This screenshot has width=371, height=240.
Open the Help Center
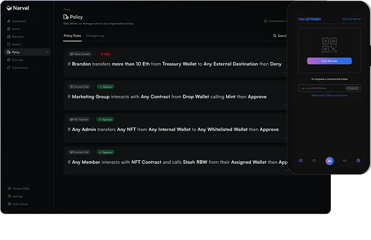[18, 204]
